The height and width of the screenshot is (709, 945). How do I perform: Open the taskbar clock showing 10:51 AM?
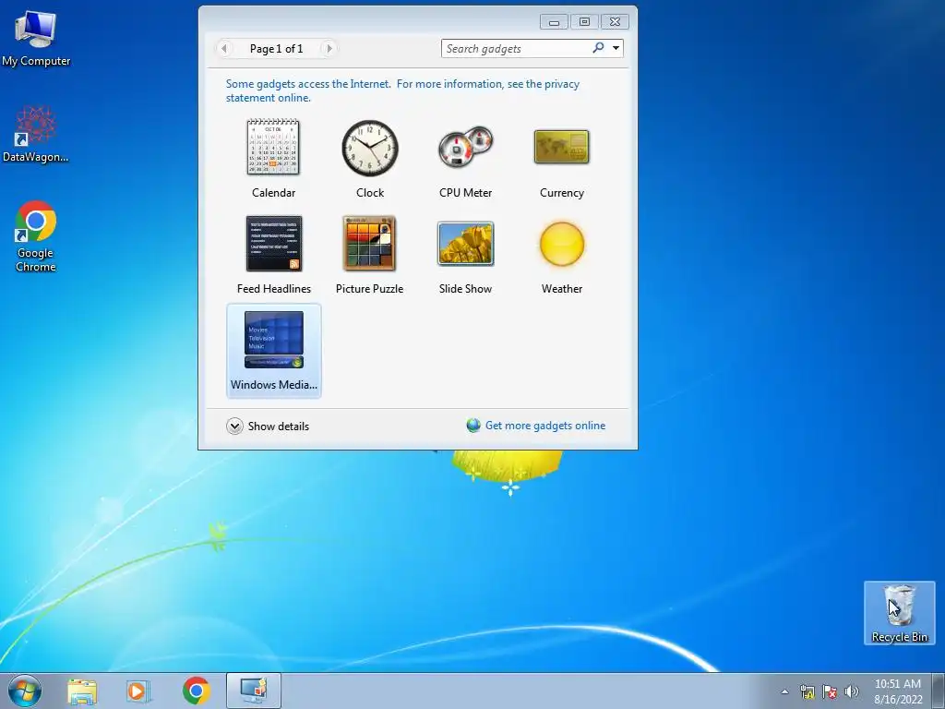coord(898,691)
